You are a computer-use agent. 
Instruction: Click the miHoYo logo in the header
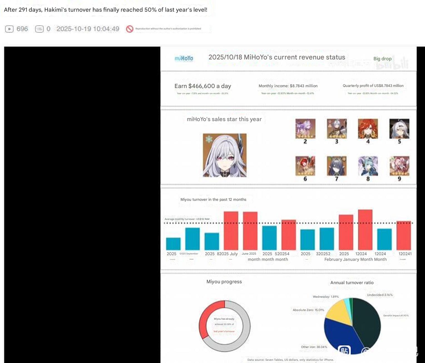[184, 58]
